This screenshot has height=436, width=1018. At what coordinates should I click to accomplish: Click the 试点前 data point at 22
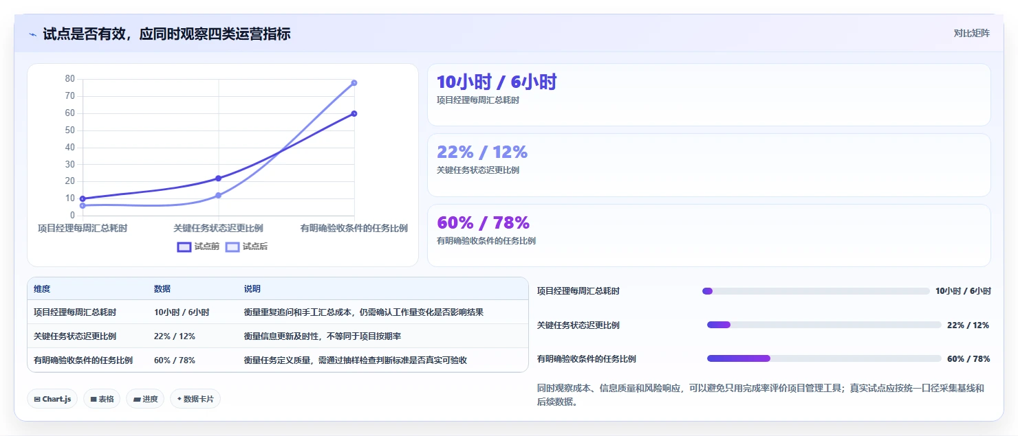tap(218, 179)
